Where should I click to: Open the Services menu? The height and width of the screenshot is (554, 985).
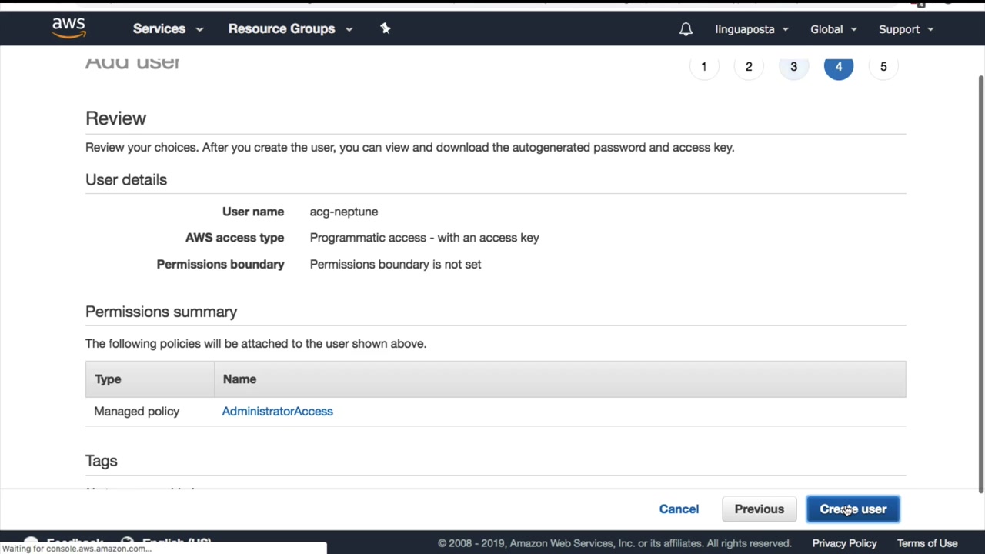coord(168,29)
